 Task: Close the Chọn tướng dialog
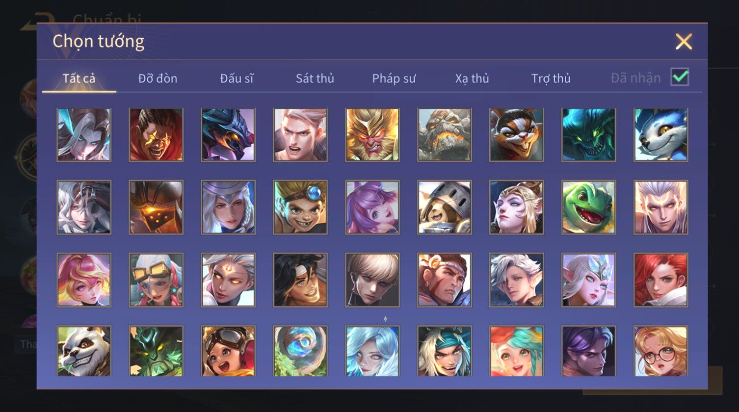point(684,42)
